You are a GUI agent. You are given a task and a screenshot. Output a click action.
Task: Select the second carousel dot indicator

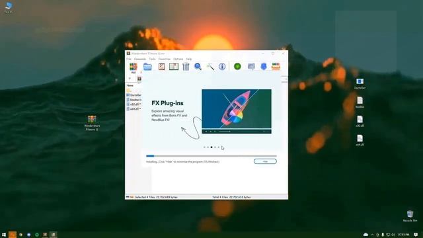coord(208,147)
